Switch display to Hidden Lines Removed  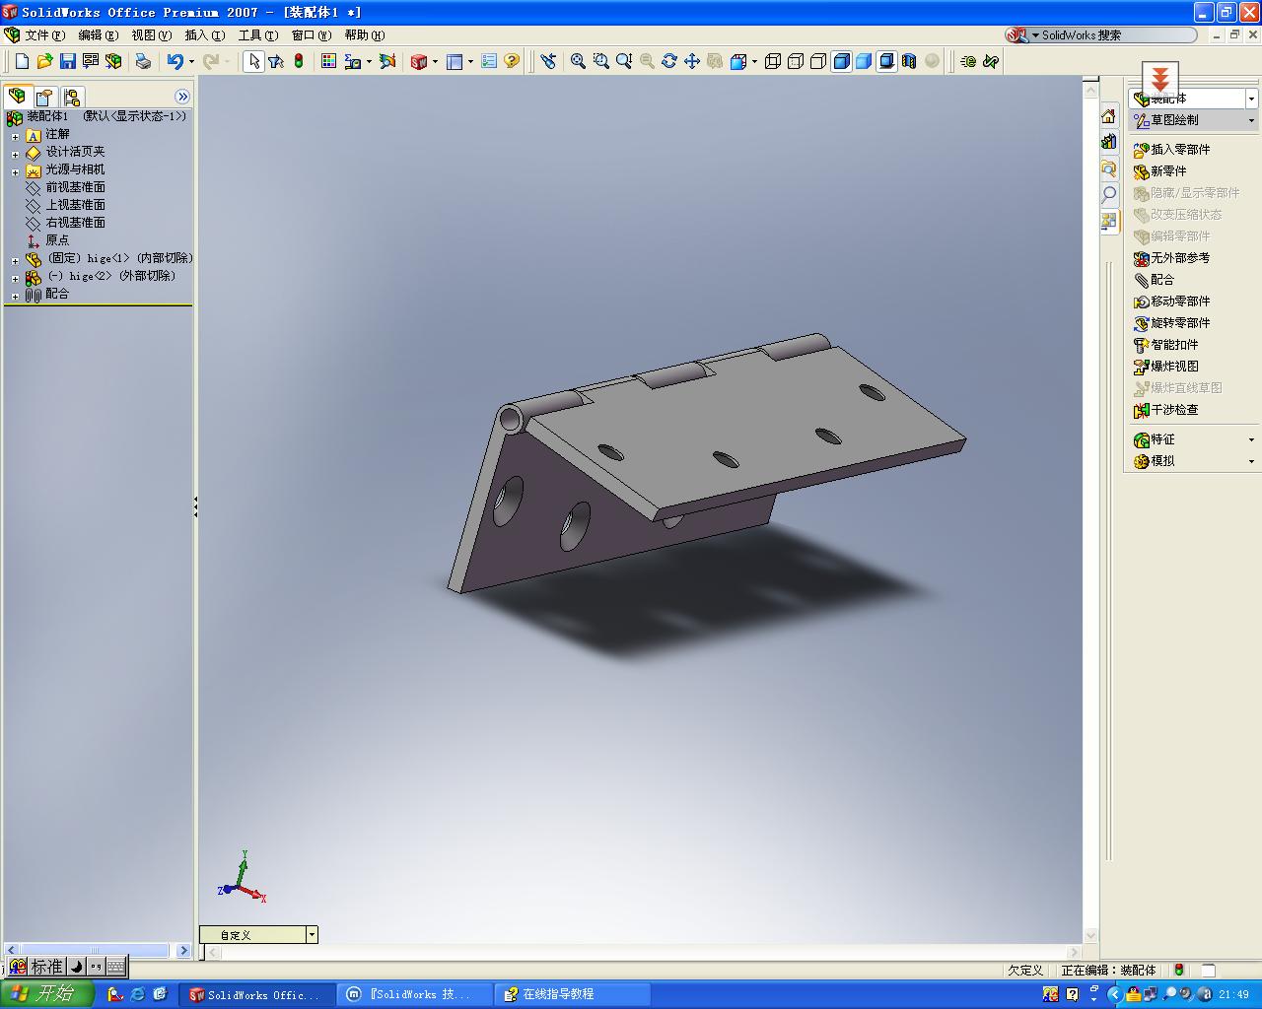click(818, 61)
